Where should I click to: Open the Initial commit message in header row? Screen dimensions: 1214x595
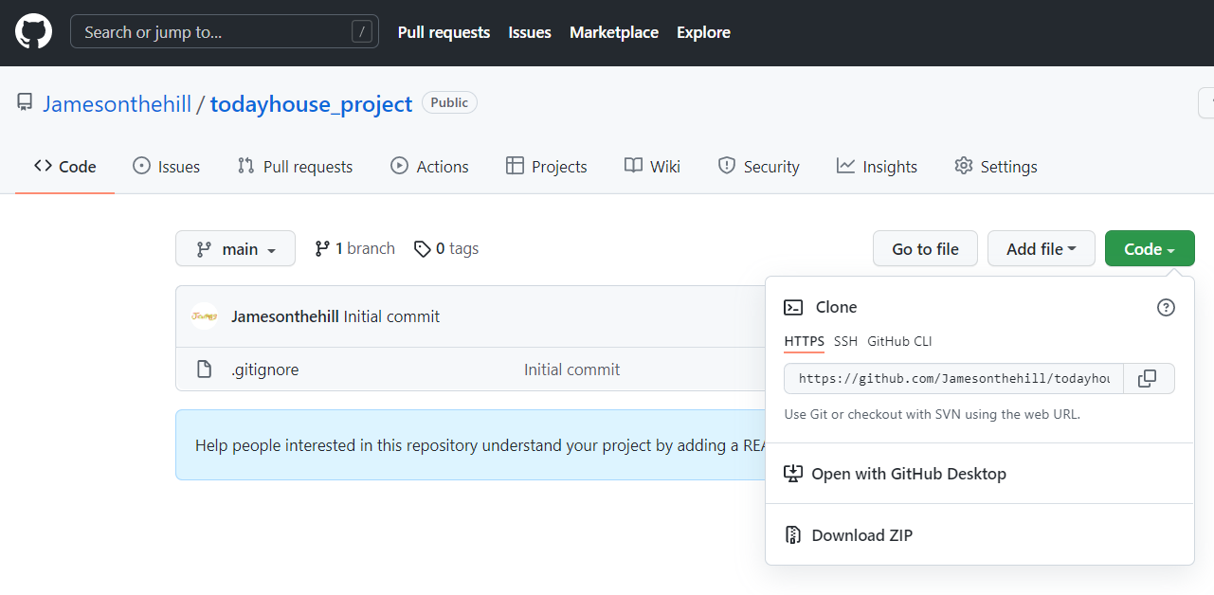[x=391, y=316]
